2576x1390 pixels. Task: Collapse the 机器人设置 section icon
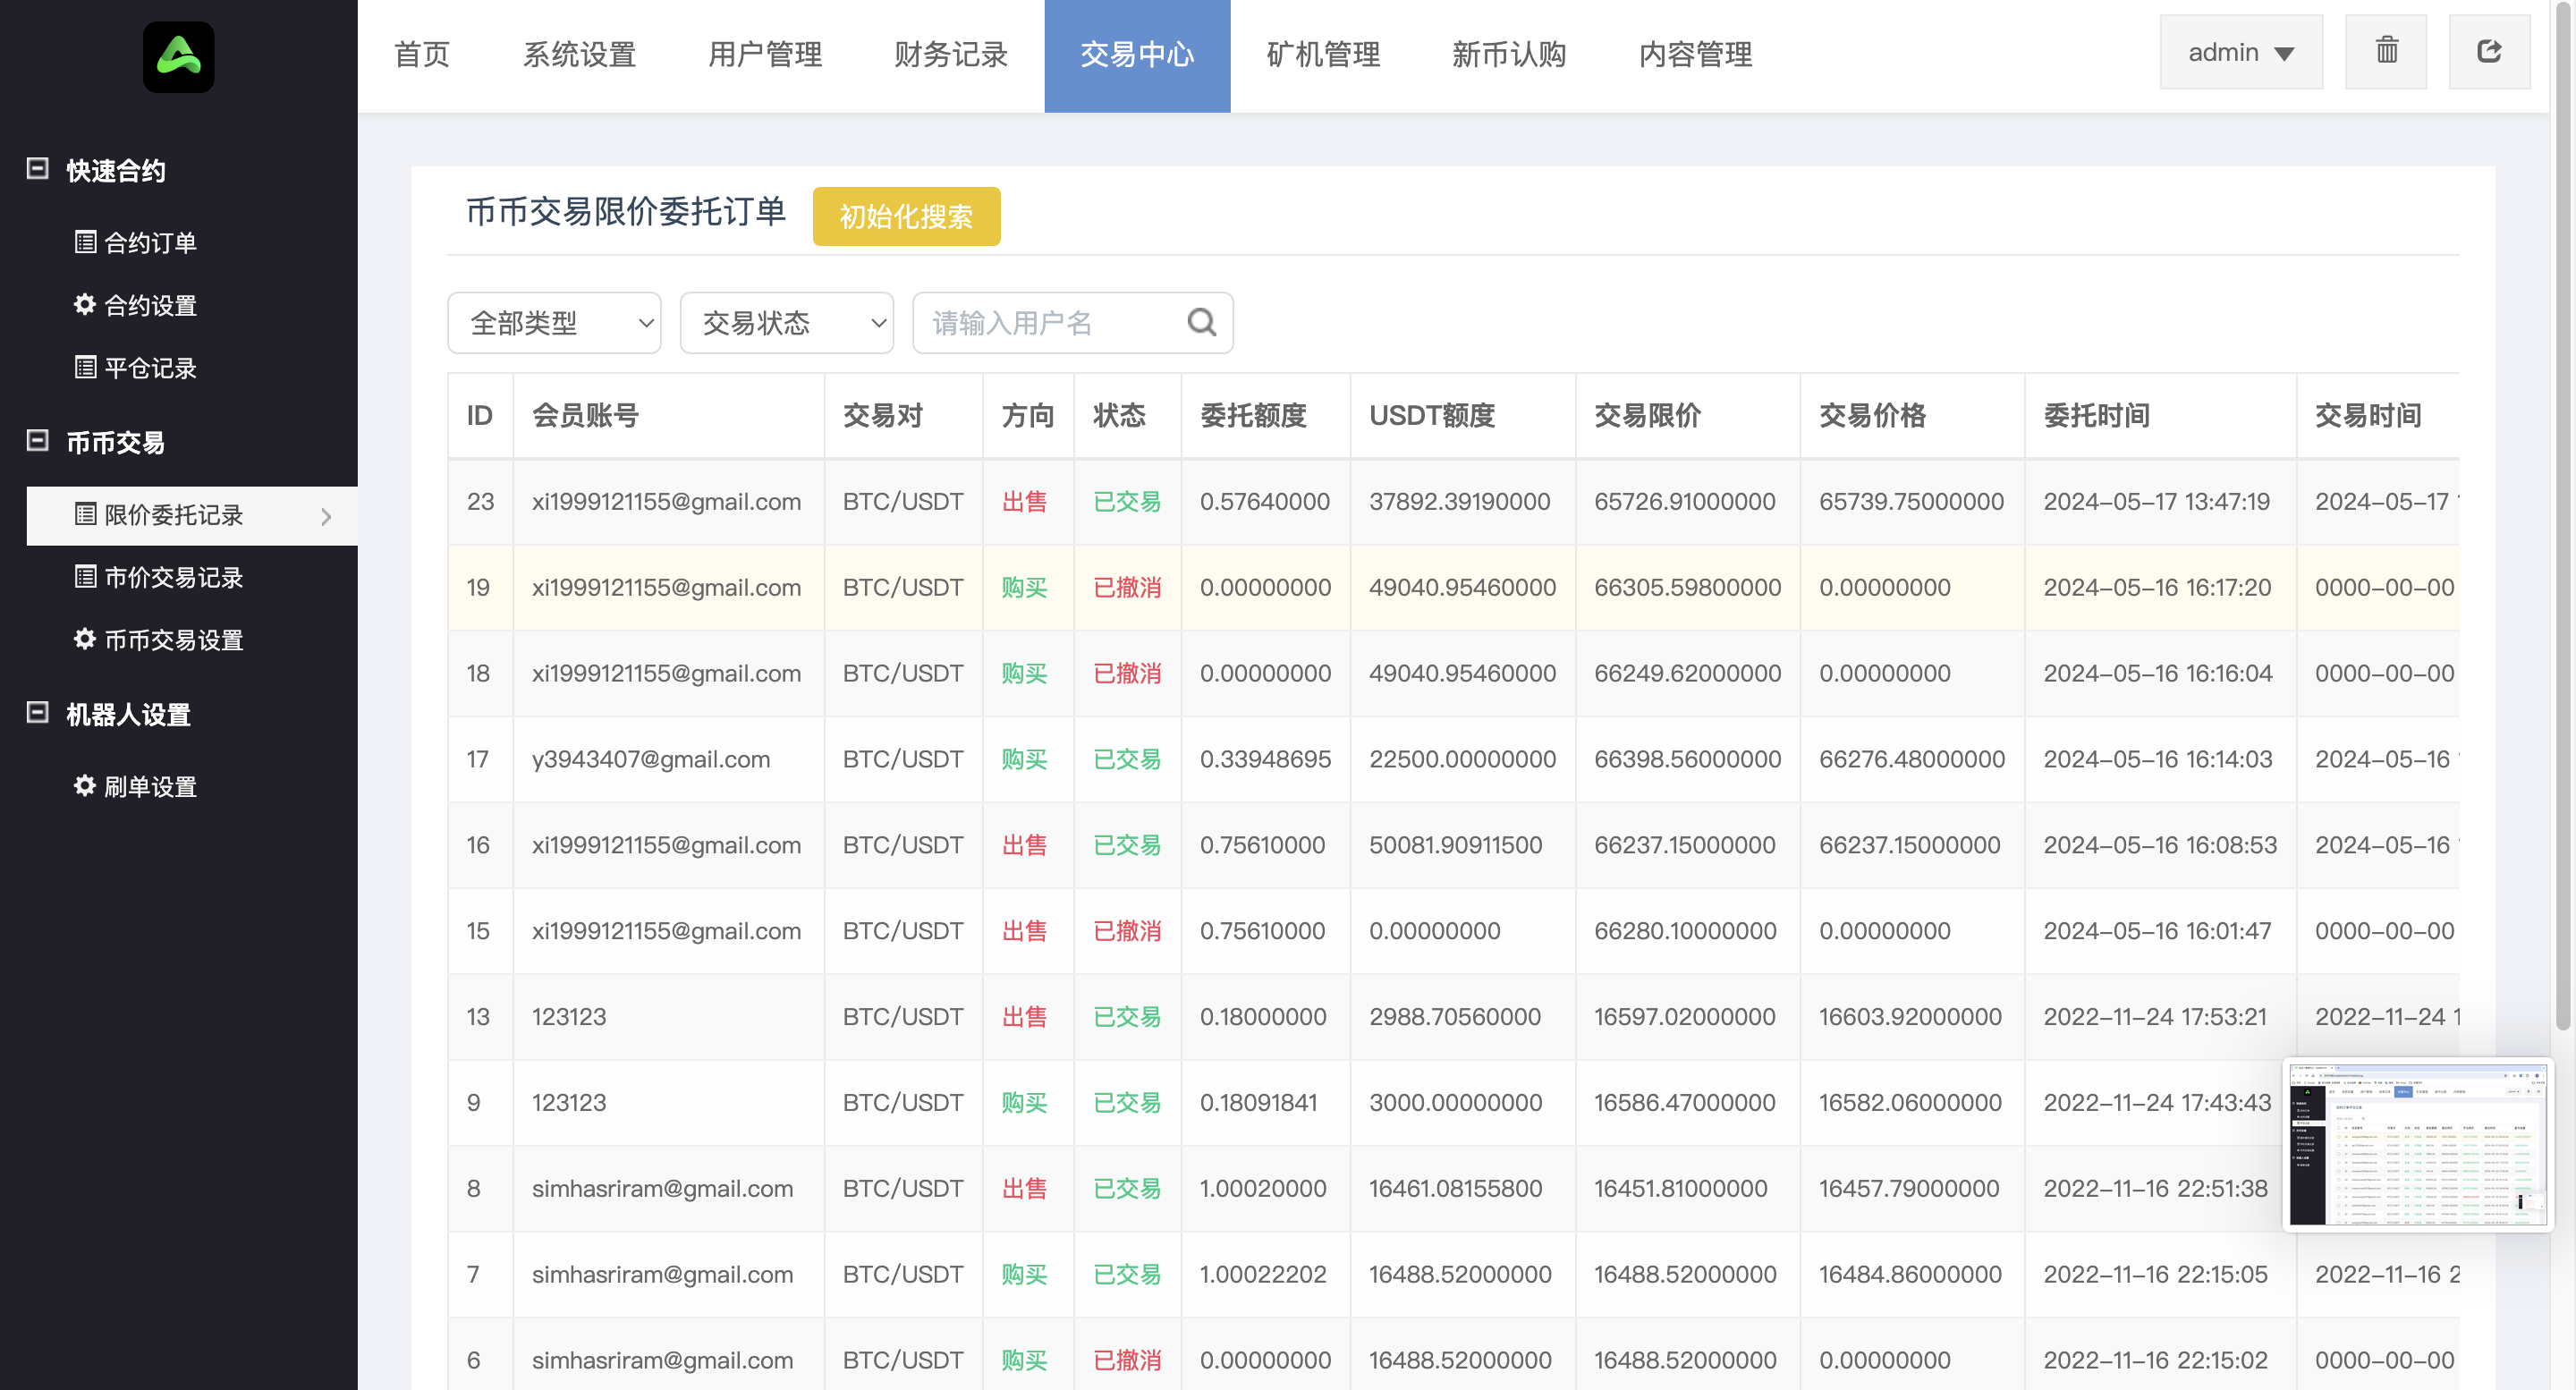click(x=37, y=713)
